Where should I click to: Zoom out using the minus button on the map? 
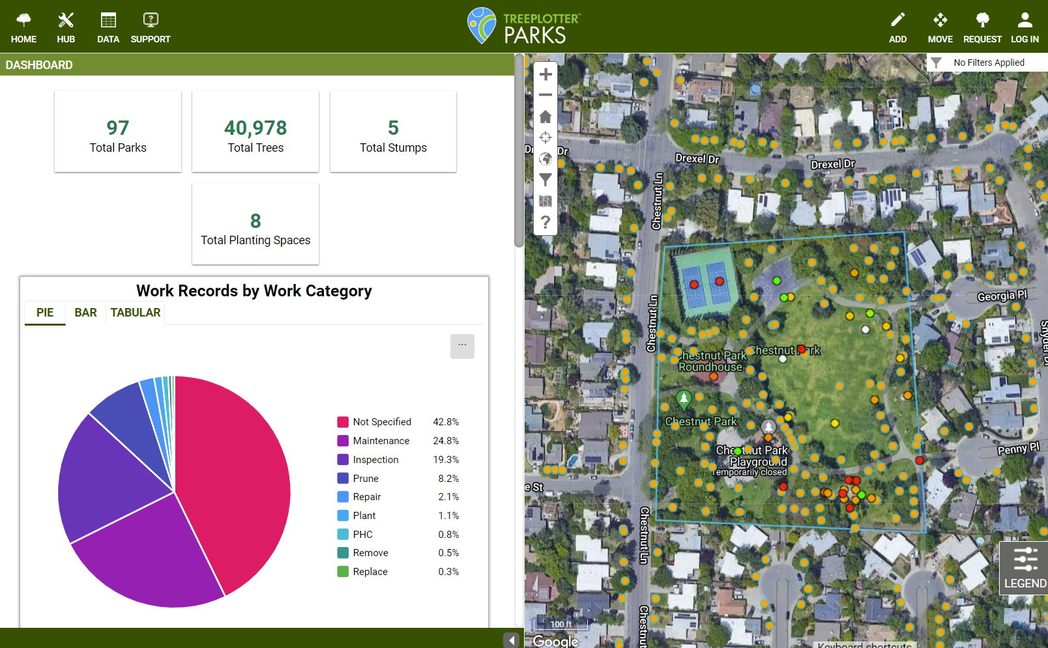tap(545, 95)
